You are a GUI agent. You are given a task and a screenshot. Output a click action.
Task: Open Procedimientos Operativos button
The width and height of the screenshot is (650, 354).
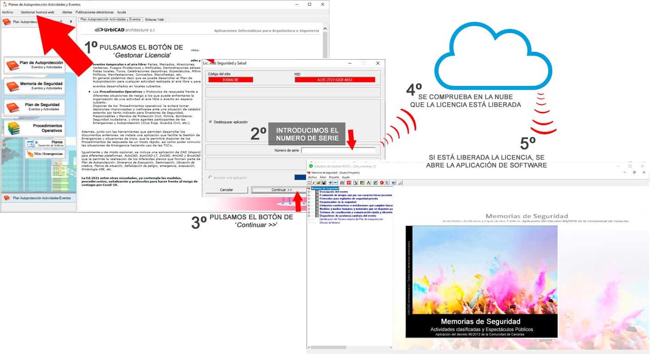pyautogui.click(x=34, y=128)
